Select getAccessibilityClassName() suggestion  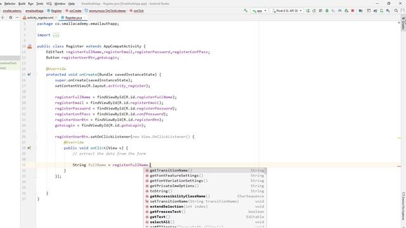[x=205, y=196]
